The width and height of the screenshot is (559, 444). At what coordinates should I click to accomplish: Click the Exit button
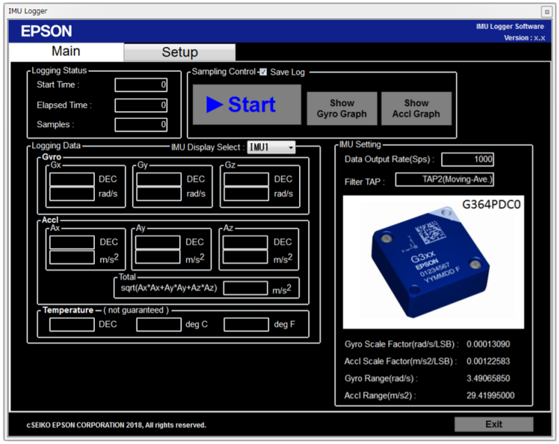493,424
